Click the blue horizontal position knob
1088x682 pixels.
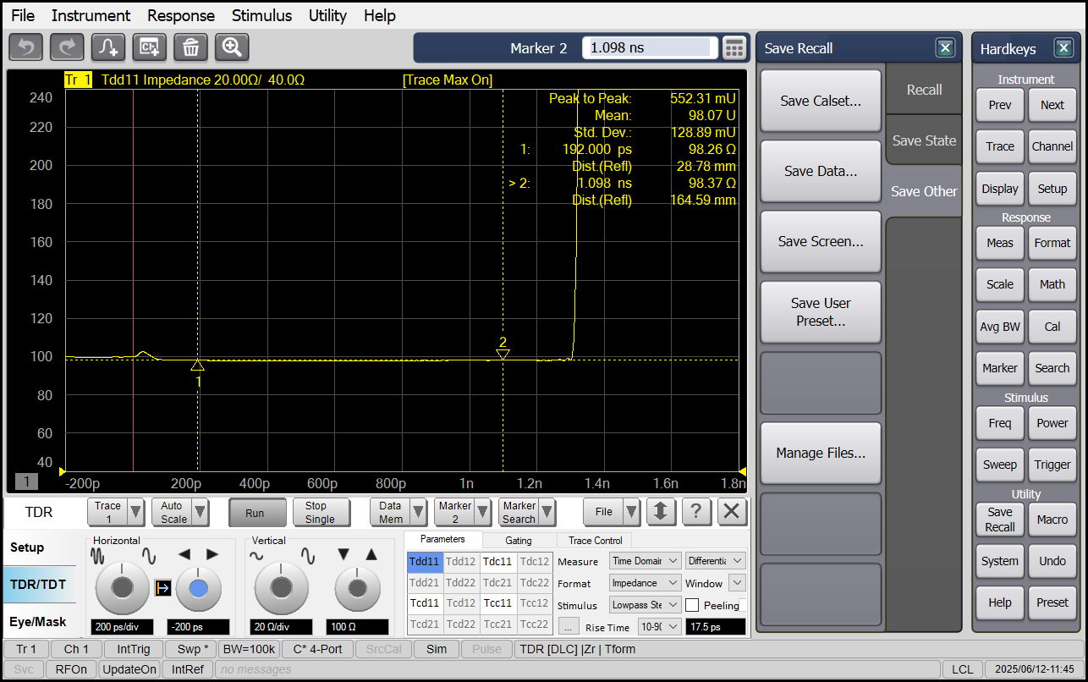coord(198,589)
